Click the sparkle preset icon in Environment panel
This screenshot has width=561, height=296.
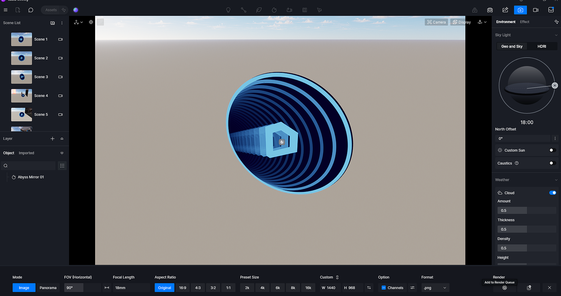click(x=556, y=22)
